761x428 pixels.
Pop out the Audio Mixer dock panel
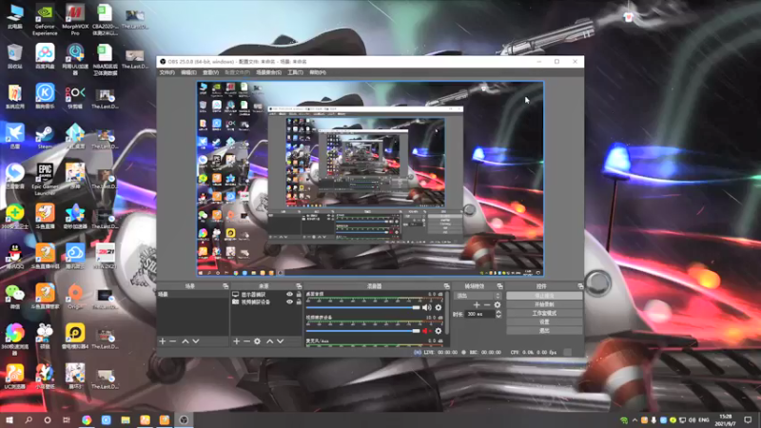446,286
